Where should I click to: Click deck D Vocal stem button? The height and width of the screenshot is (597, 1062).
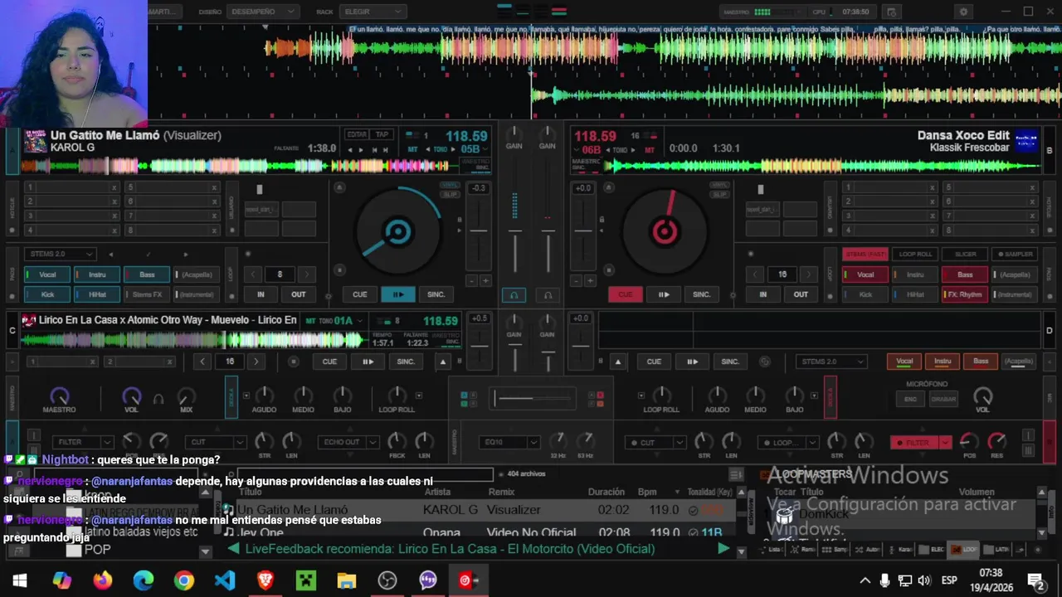[904, 361]
